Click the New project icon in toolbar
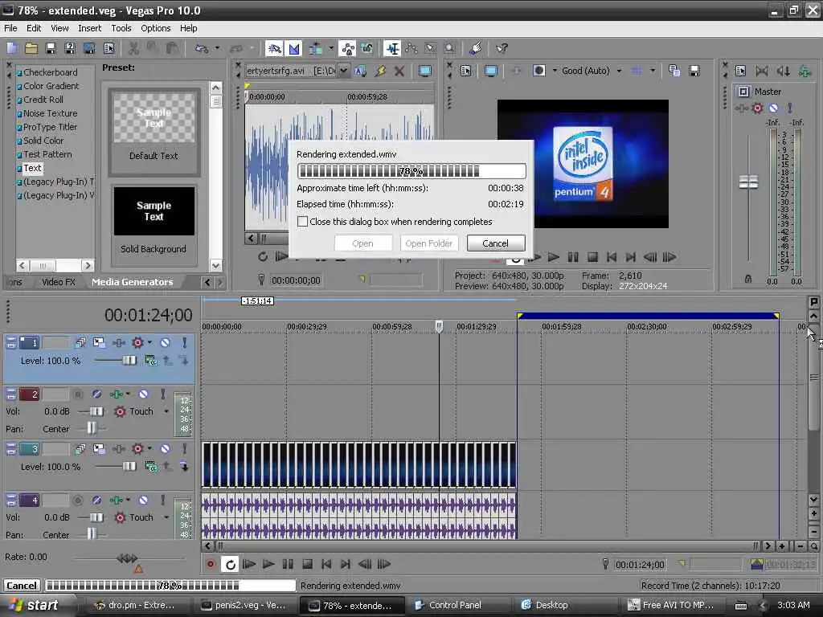 [x=11, y=49]
